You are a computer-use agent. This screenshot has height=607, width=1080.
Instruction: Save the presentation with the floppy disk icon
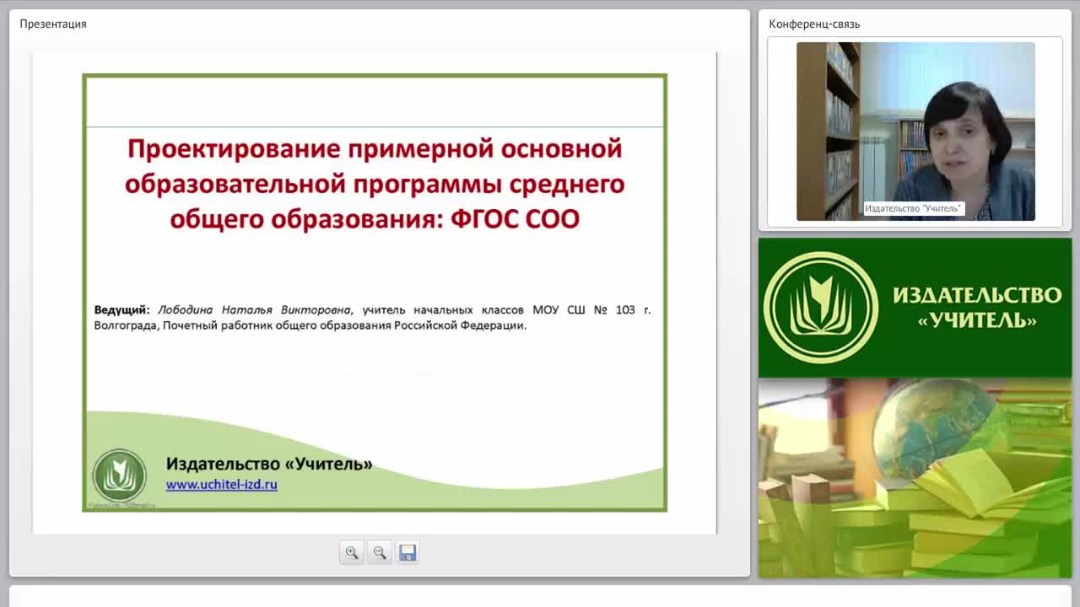(408, 553)
